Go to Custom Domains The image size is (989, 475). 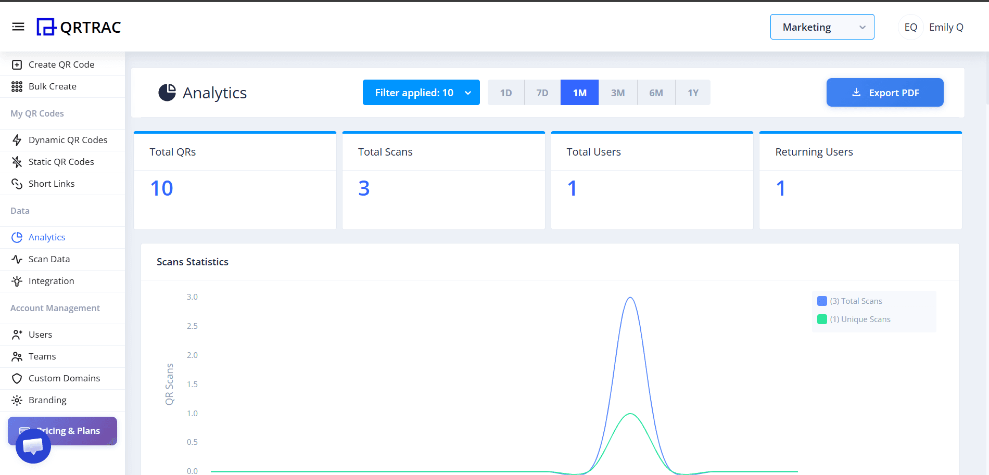click(65, 378)
